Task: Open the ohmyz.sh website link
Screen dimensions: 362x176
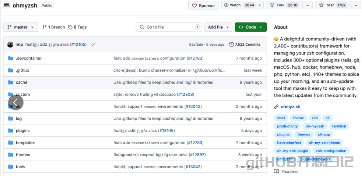Action: 291,106
